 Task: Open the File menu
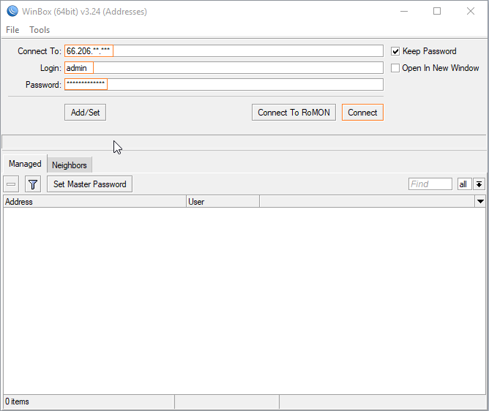tap(12, 30)
